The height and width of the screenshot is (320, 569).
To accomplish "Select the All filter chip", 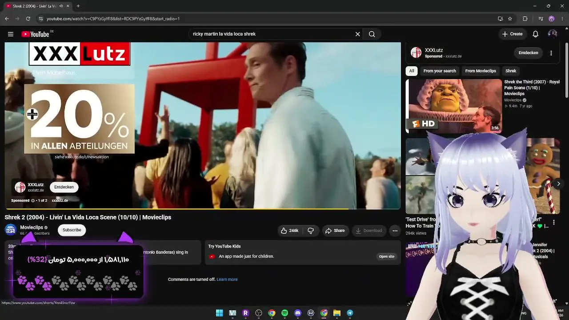I will click(412, 71).
